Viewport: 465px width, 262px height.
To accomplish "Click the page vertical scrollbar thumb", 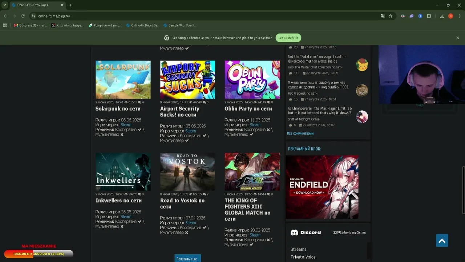I will 463,190.
